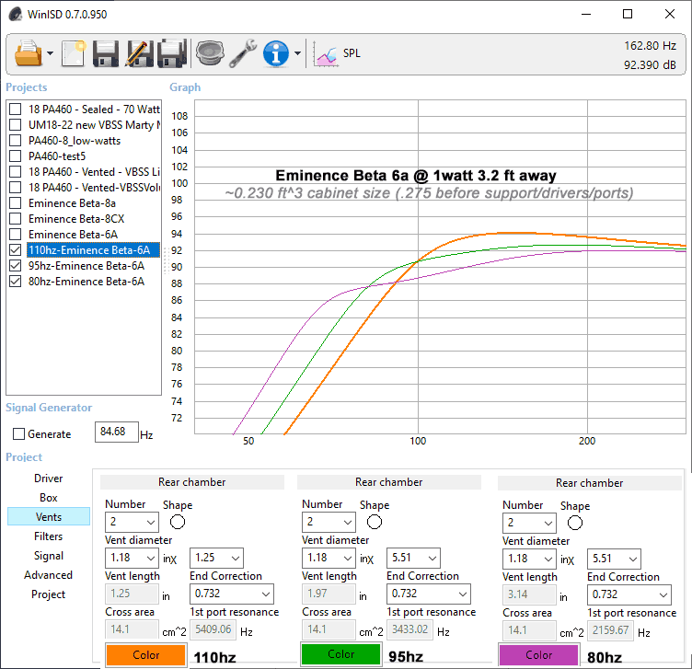Open 95hz second dimension 5.51 dropdown
The width and height of the screenshot is (692, 669).
[x=413, y=559]
